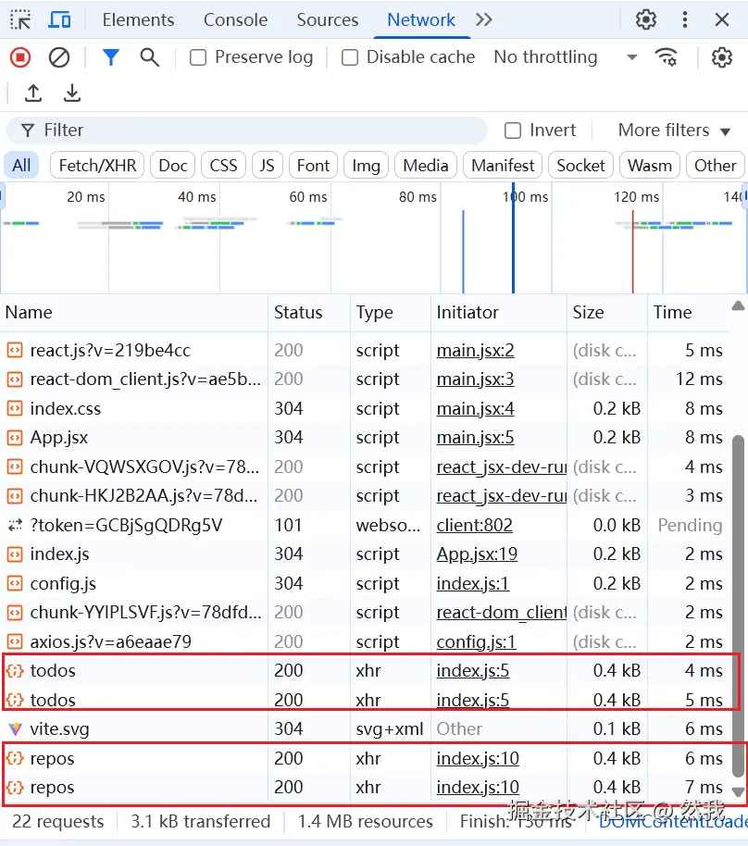Open more tabs chevron next to Network
748x846 pixels.
click(484, 20)
